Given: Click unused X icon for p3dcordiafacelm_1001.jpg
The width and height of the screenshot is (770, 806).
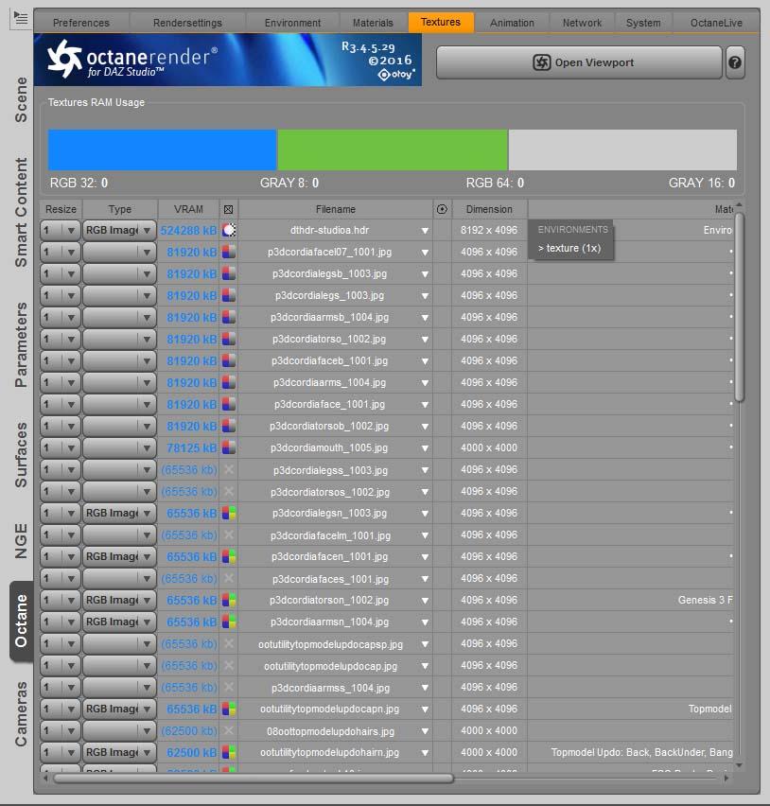Looking at the screenshot, I should [229, 534].
